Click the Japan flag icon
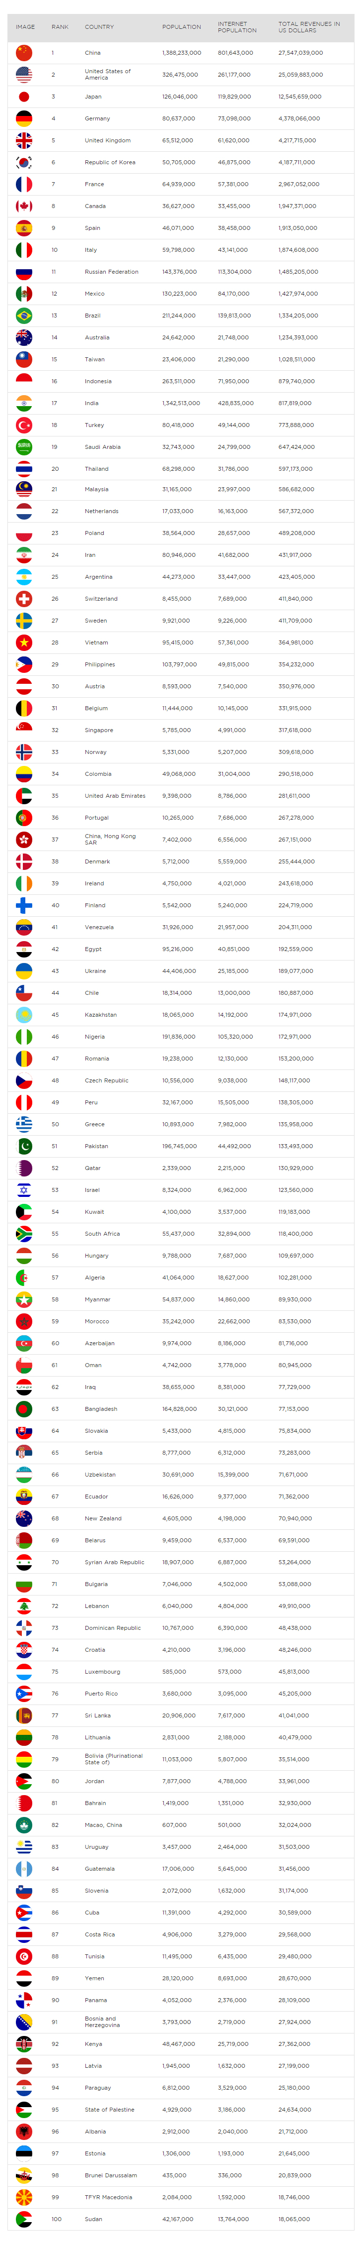 click(x=24, y=97)
